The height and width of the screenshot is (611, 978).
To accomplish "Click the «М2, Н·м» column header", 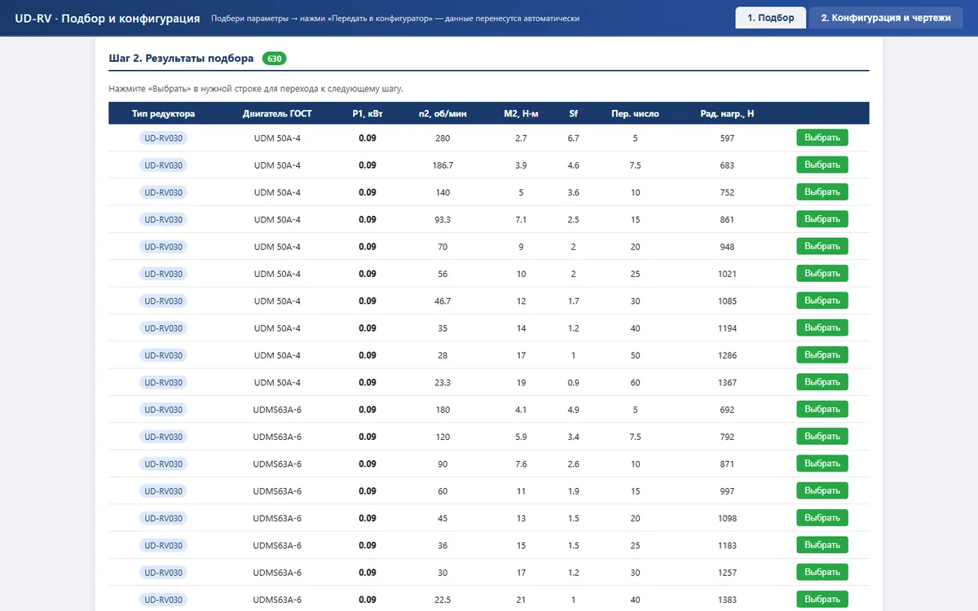I will tap(522, 113).
